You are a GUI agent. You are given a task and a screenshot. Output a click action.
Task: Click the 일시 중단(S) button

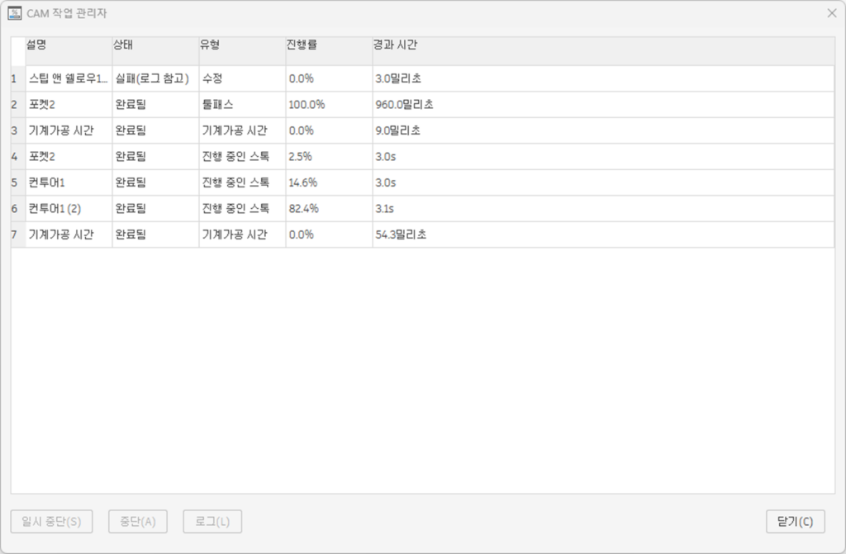52,522
